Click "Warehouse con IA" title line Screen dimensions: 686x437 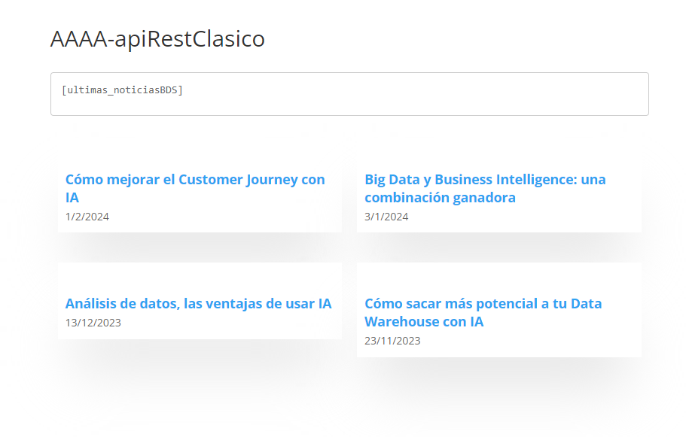(424, 322)
